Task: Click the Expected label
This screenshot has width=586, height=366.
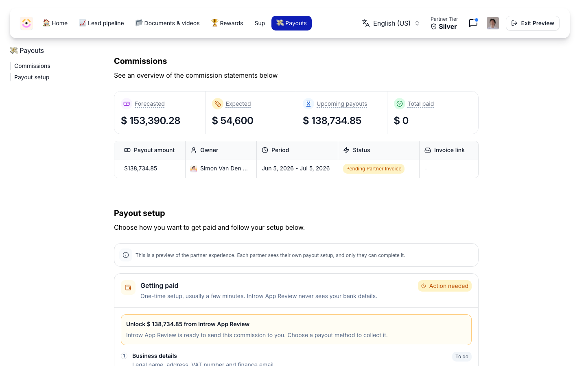Action: click(x=238, y=104)
